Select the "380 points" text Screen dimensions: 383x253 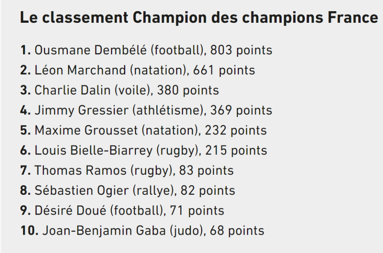188,90
